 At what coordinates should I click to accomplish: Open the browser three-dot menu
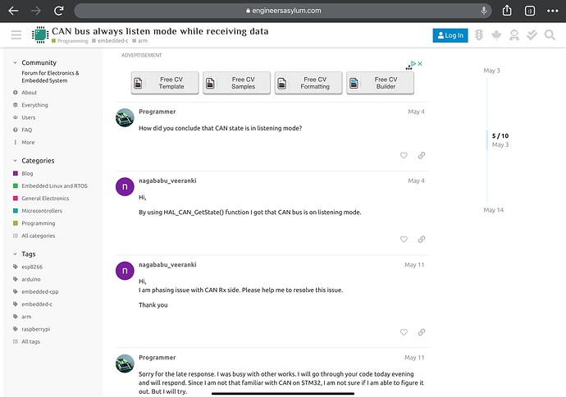tap(552, 11)
